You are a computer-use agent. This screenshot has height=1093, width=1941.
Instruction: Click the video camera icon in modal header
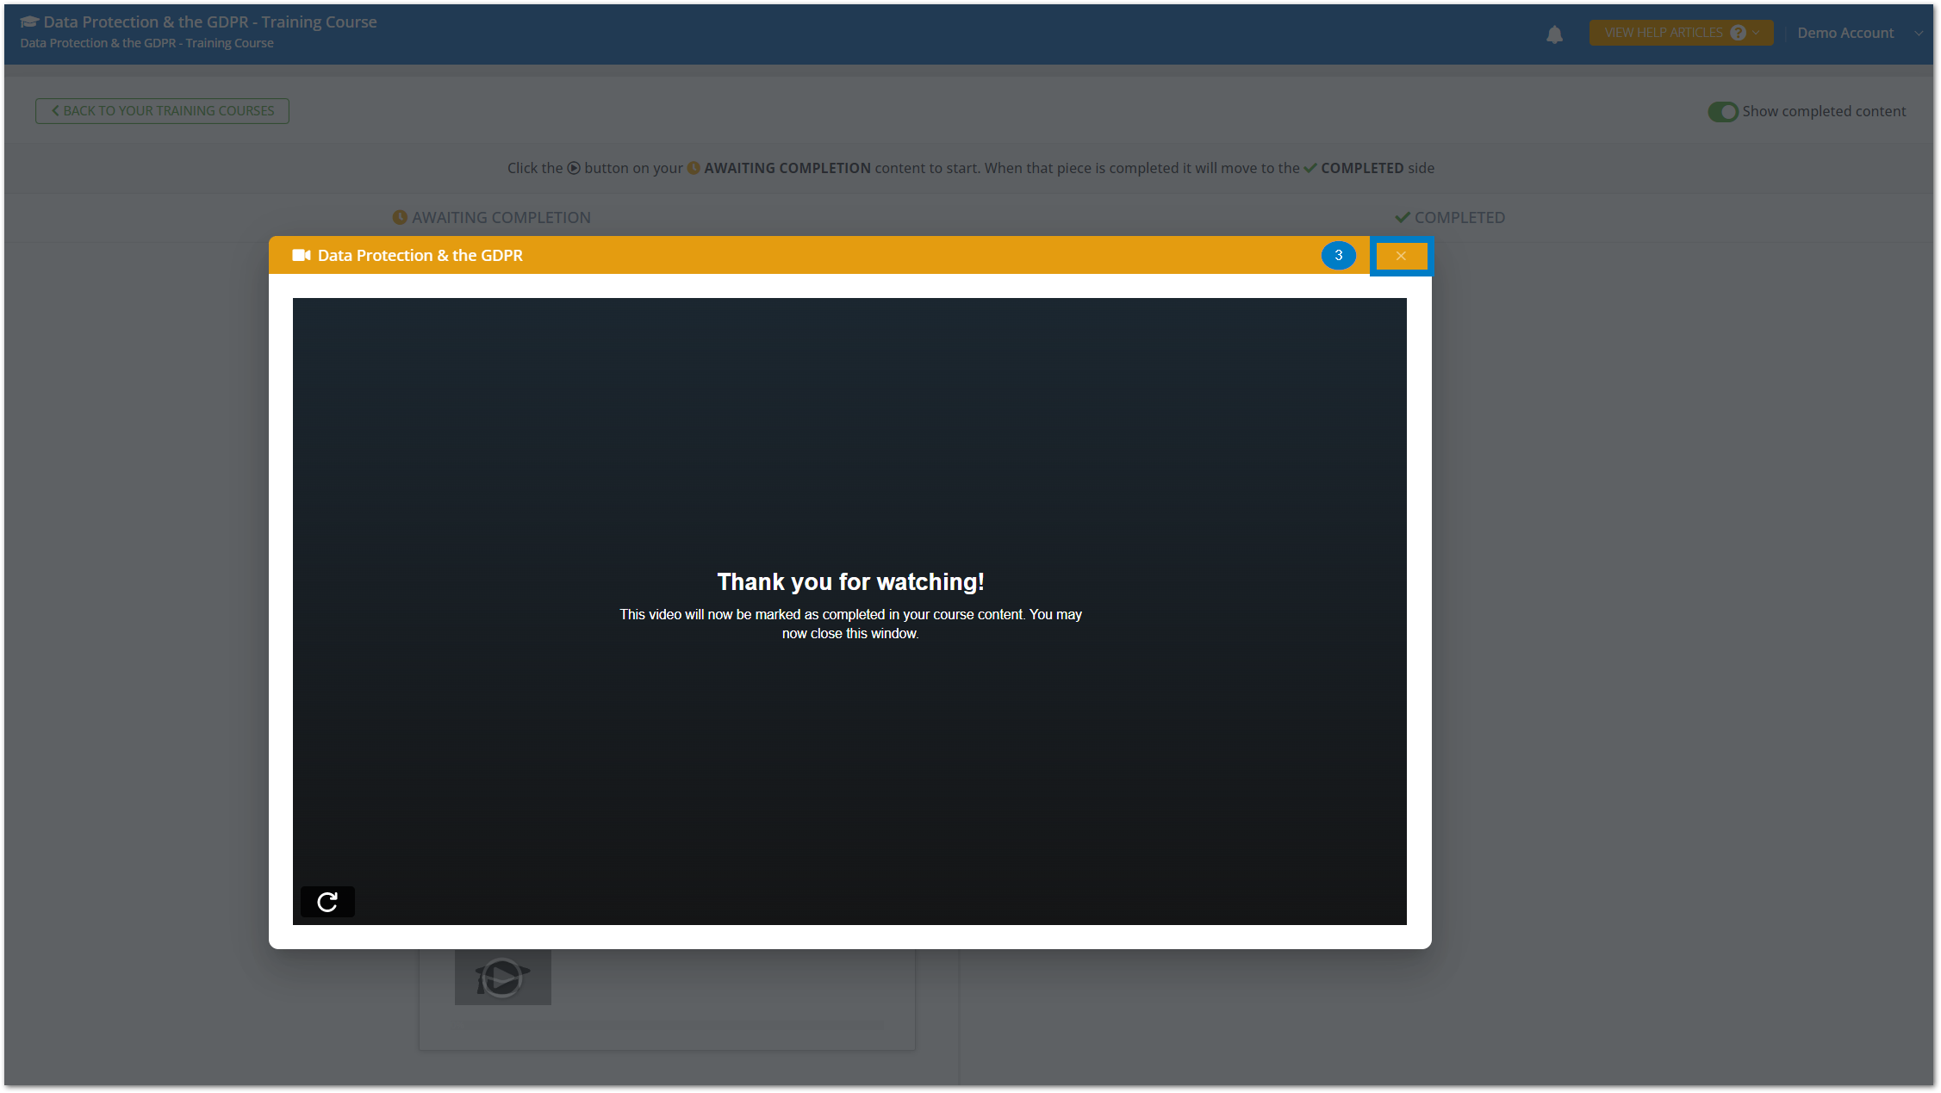302,255
